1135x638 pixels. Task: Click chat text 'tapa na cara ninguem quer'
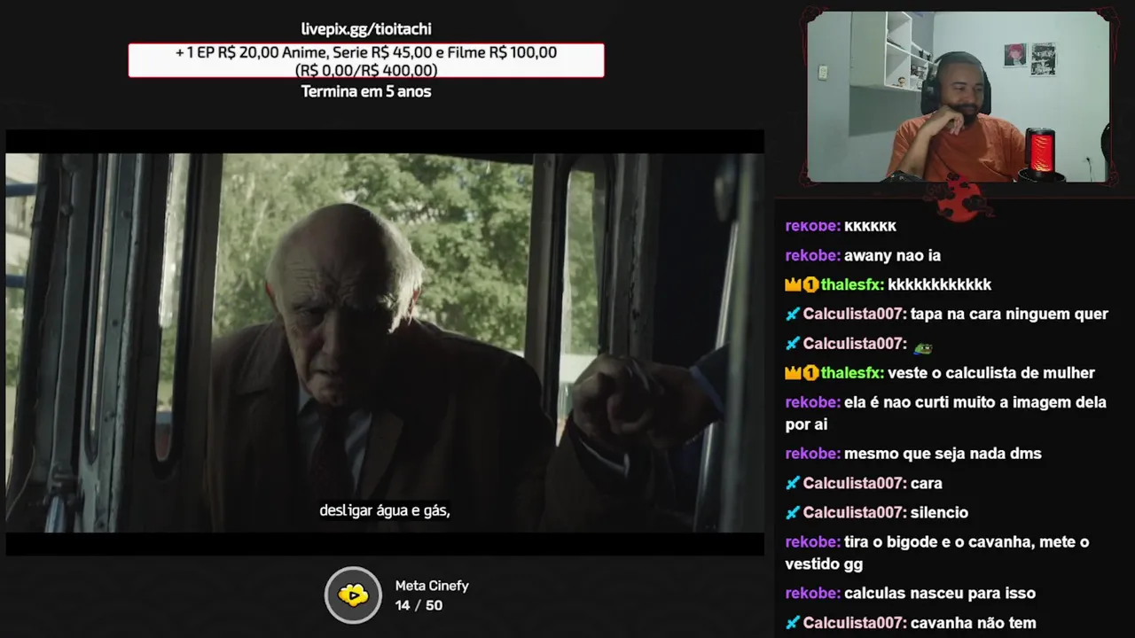(1009, 314)
